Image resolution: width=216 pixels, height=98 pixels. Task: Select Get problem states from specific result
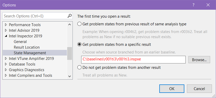click(x=79, y=45)
